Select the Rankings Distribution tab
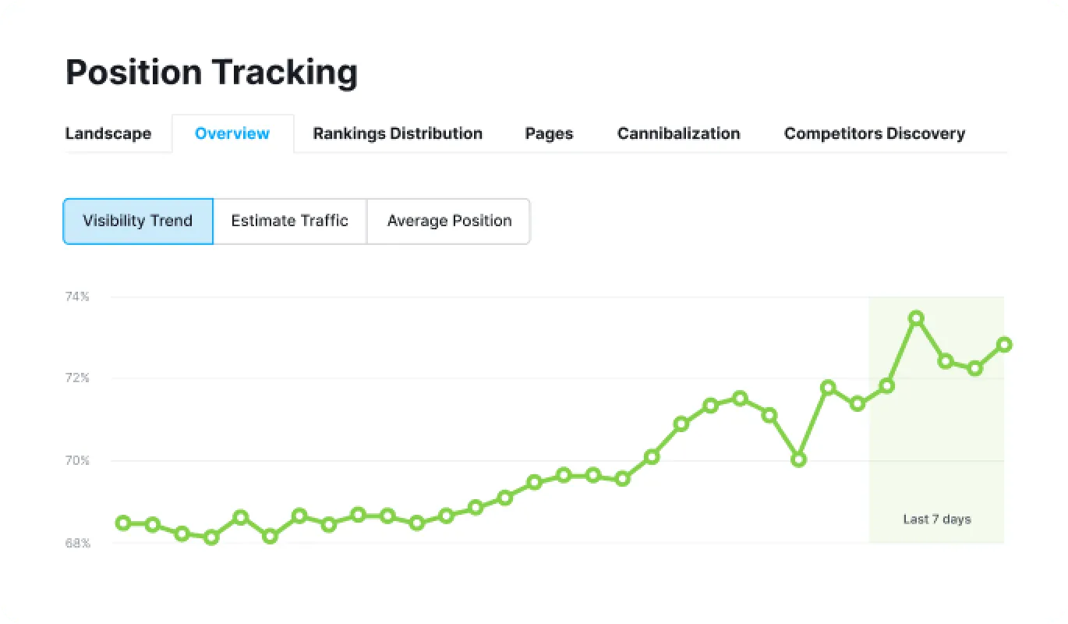The height and width of the screenshot is (624, 1068). 397,133
